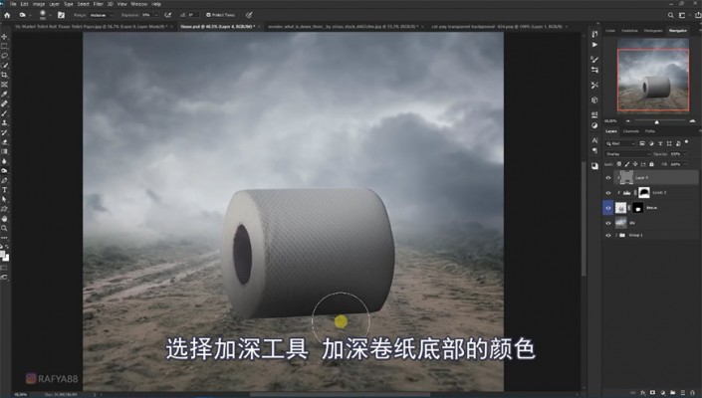Select the Crop tool

click(4, 75)
